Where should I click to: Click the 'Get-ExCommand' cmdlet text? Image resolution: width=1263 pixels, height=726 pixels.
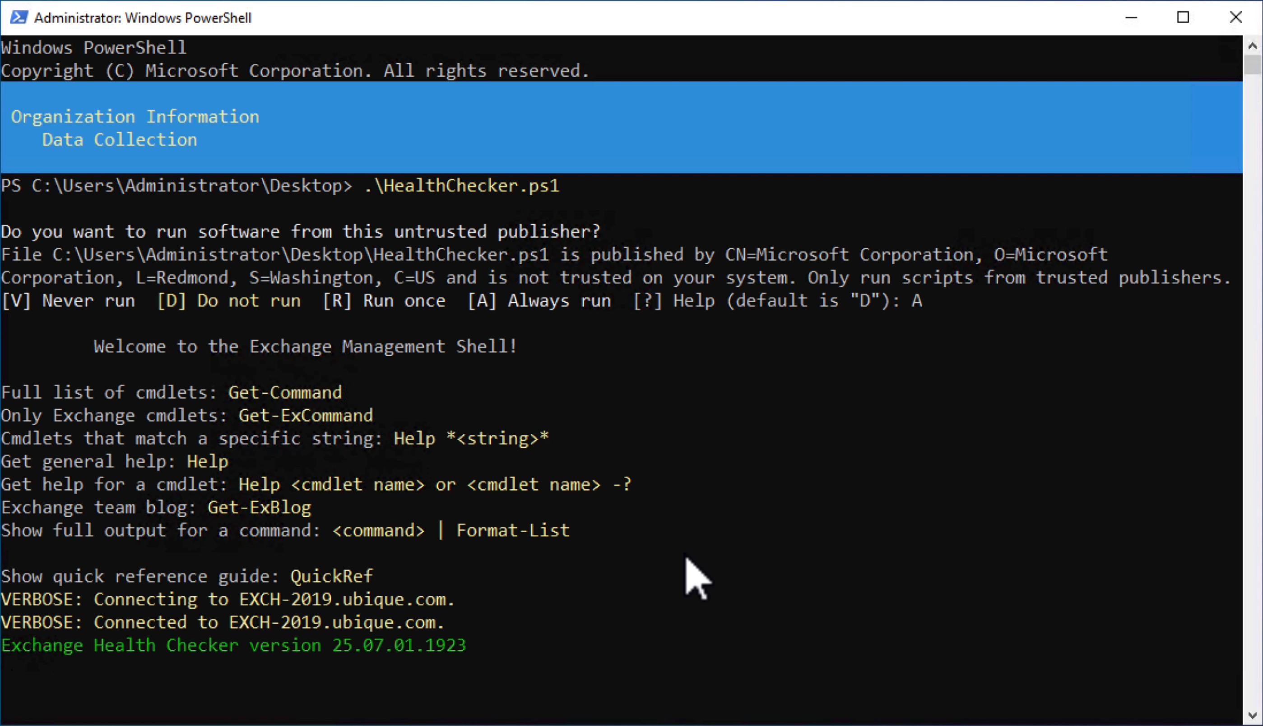(306, 415)
